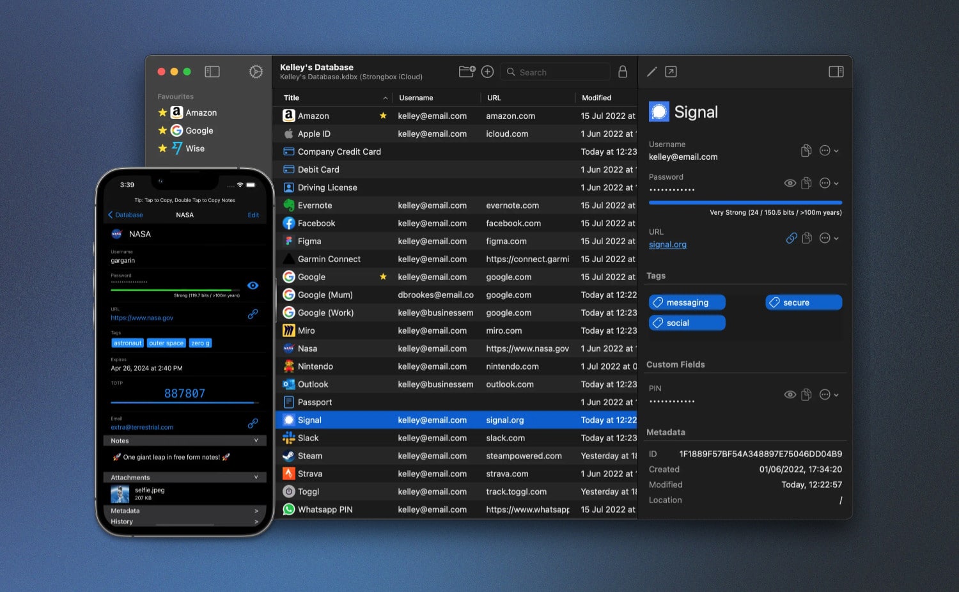Screen dimensions: 959x592
Task: Launch signal.org URL using the link icon
Action: (791, 238)
